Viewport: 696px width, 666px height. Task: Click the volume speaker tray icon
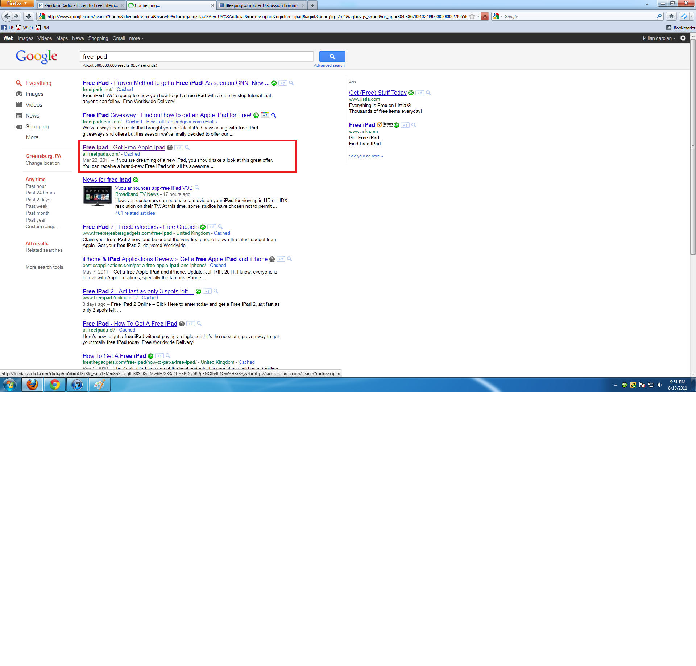pyautogui.click(x=659, y=385)
